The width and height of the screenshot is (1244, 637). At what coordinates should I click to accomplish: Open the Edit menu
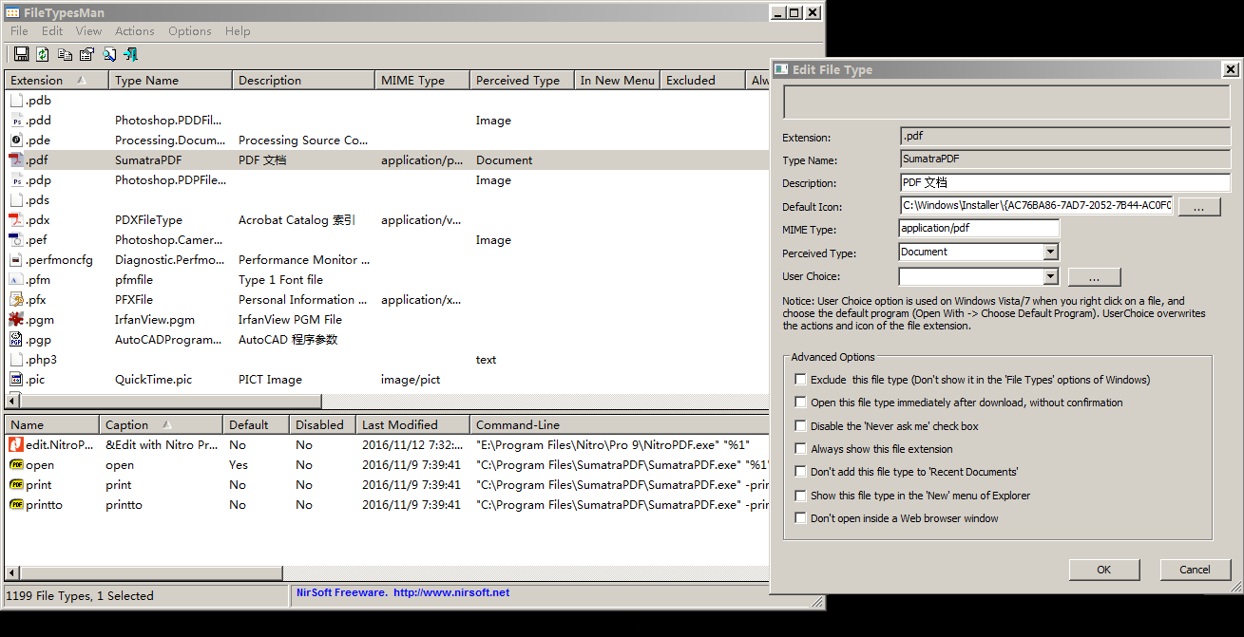[52, 31]
